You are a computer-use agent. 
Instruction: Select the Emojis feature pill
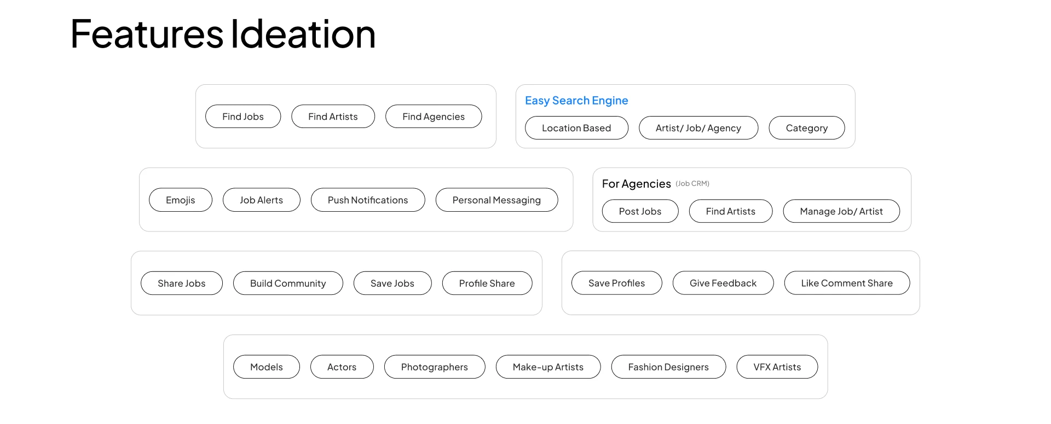pyautogui.click(x=181, y=200)
